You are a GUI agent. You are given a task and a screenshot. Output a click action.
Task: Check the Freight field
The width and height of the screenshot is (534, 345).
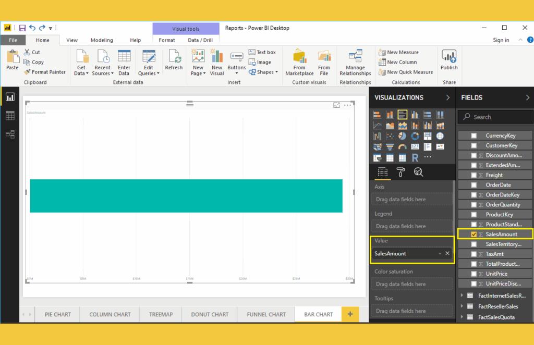point(474,175)
